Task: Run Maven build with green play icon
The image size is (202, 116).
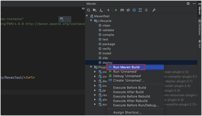Action: coord(116,10)
